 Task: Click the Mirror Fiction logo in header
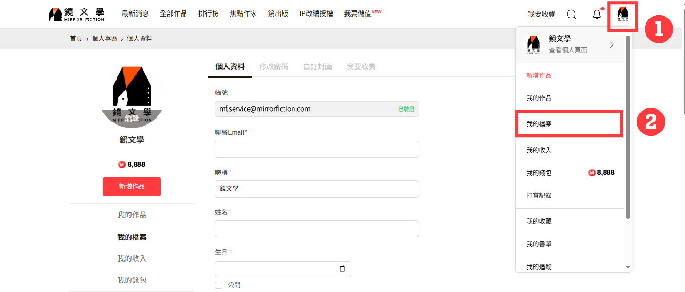76,14
